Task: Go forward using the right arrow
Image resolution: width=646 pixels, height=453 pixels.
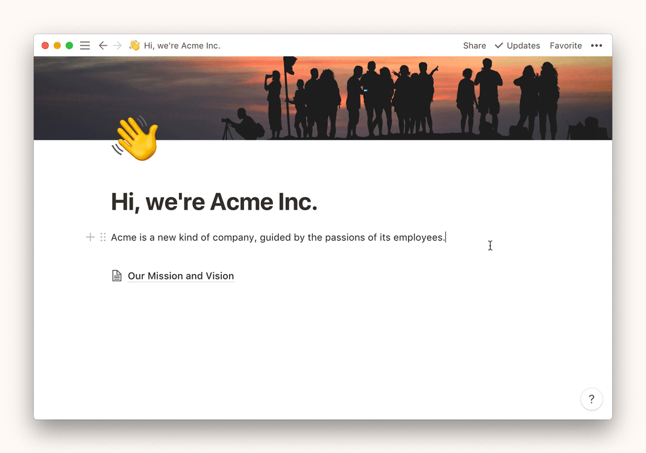Action: click(x=118, y=46)
